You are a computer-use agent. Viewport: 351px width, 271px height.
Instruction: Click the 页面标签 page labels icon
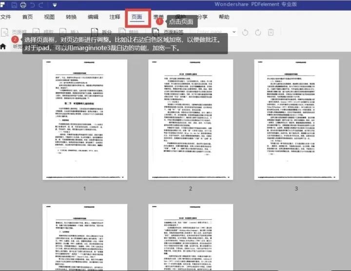point(156,33)
